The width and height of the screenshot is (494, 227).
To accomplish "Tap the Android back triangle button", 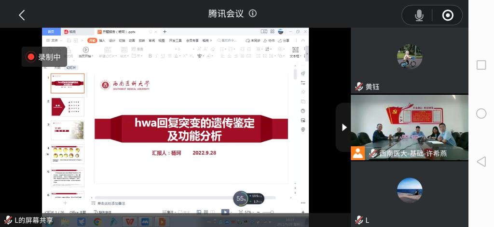I will pyautogui.click(x=481, y=162).
